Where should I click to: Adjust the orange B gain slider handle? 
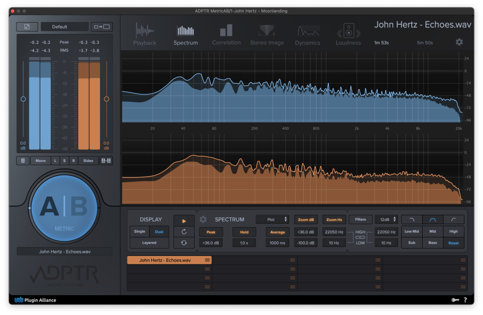tap(107, 99)
